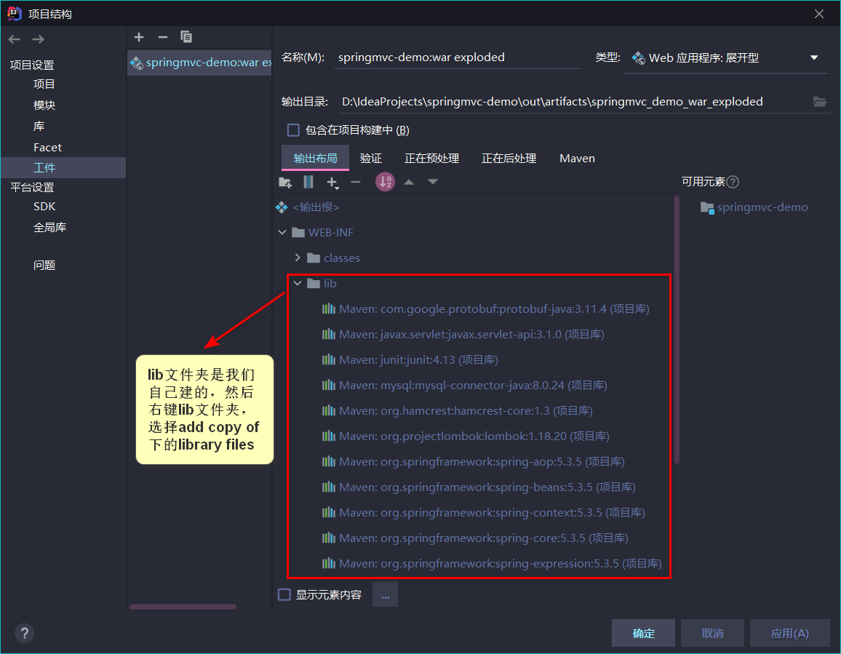The image size is (841, 654).
Task: Select spring-expression:5.3.5 library entry
Action: tap(491, 564)
